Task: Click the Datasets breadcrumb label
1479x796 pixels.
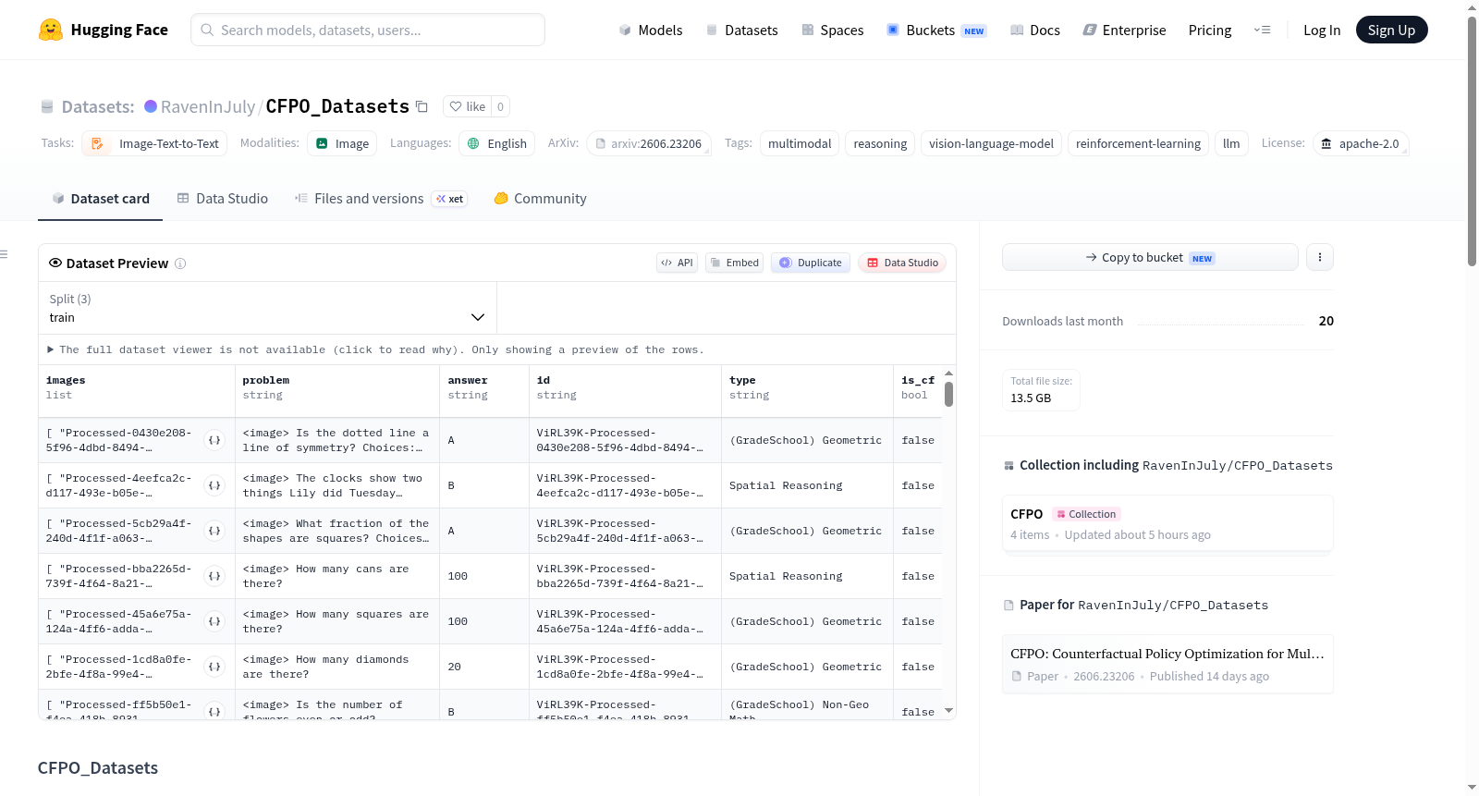Action: pos(98,106)
